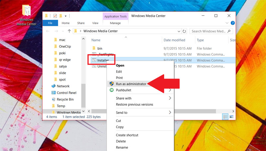Expand the Share with submenu arrow
This screenshot has width=266, height=151.
(x=170, y=98)
